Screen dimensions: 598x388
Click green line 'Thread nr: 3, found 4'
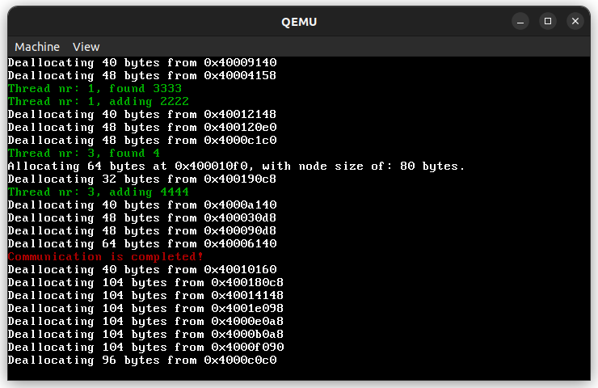click(84, 154)
